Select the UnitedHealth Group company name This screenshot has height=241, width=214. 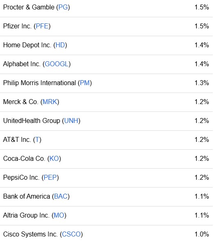pyautogui.click(x=32, y=120)
